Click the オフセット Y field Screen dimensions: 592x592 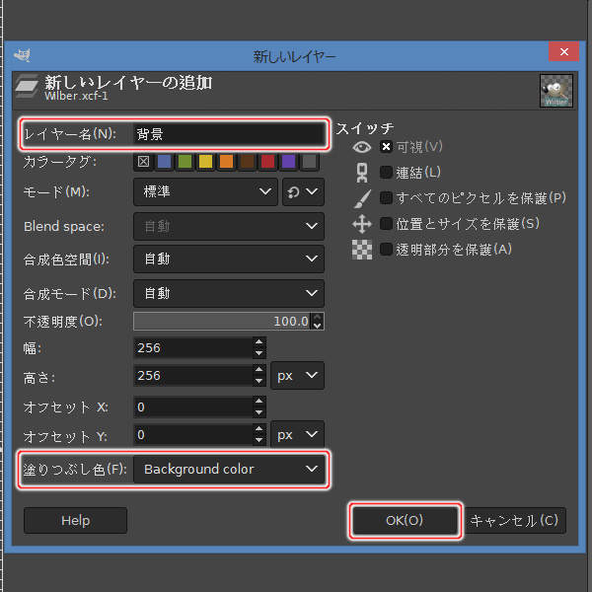click(193, 435)
